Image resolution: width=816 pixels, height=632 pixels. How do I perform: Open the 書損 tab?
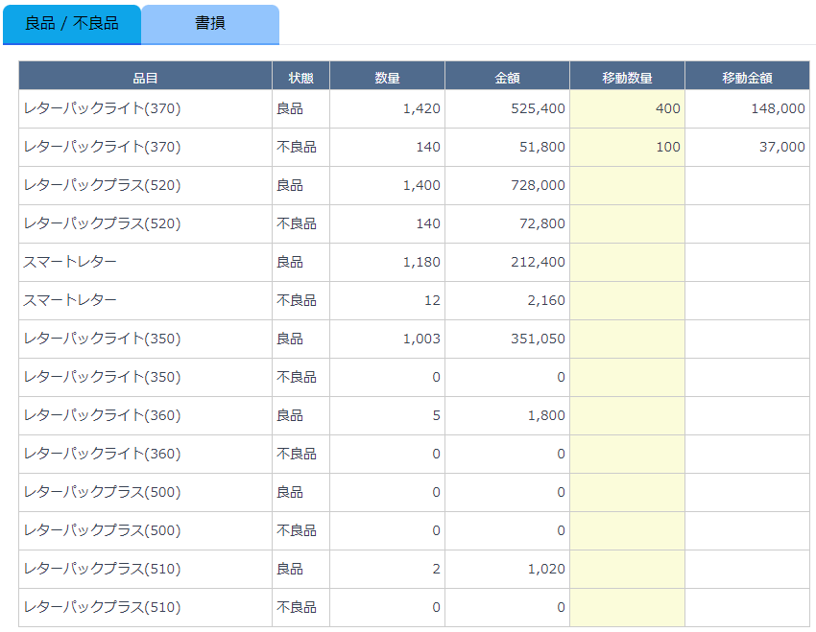pos(210,24)
